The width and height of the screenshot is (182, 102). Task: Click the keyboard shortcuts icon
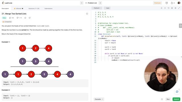tap(172, 8)
